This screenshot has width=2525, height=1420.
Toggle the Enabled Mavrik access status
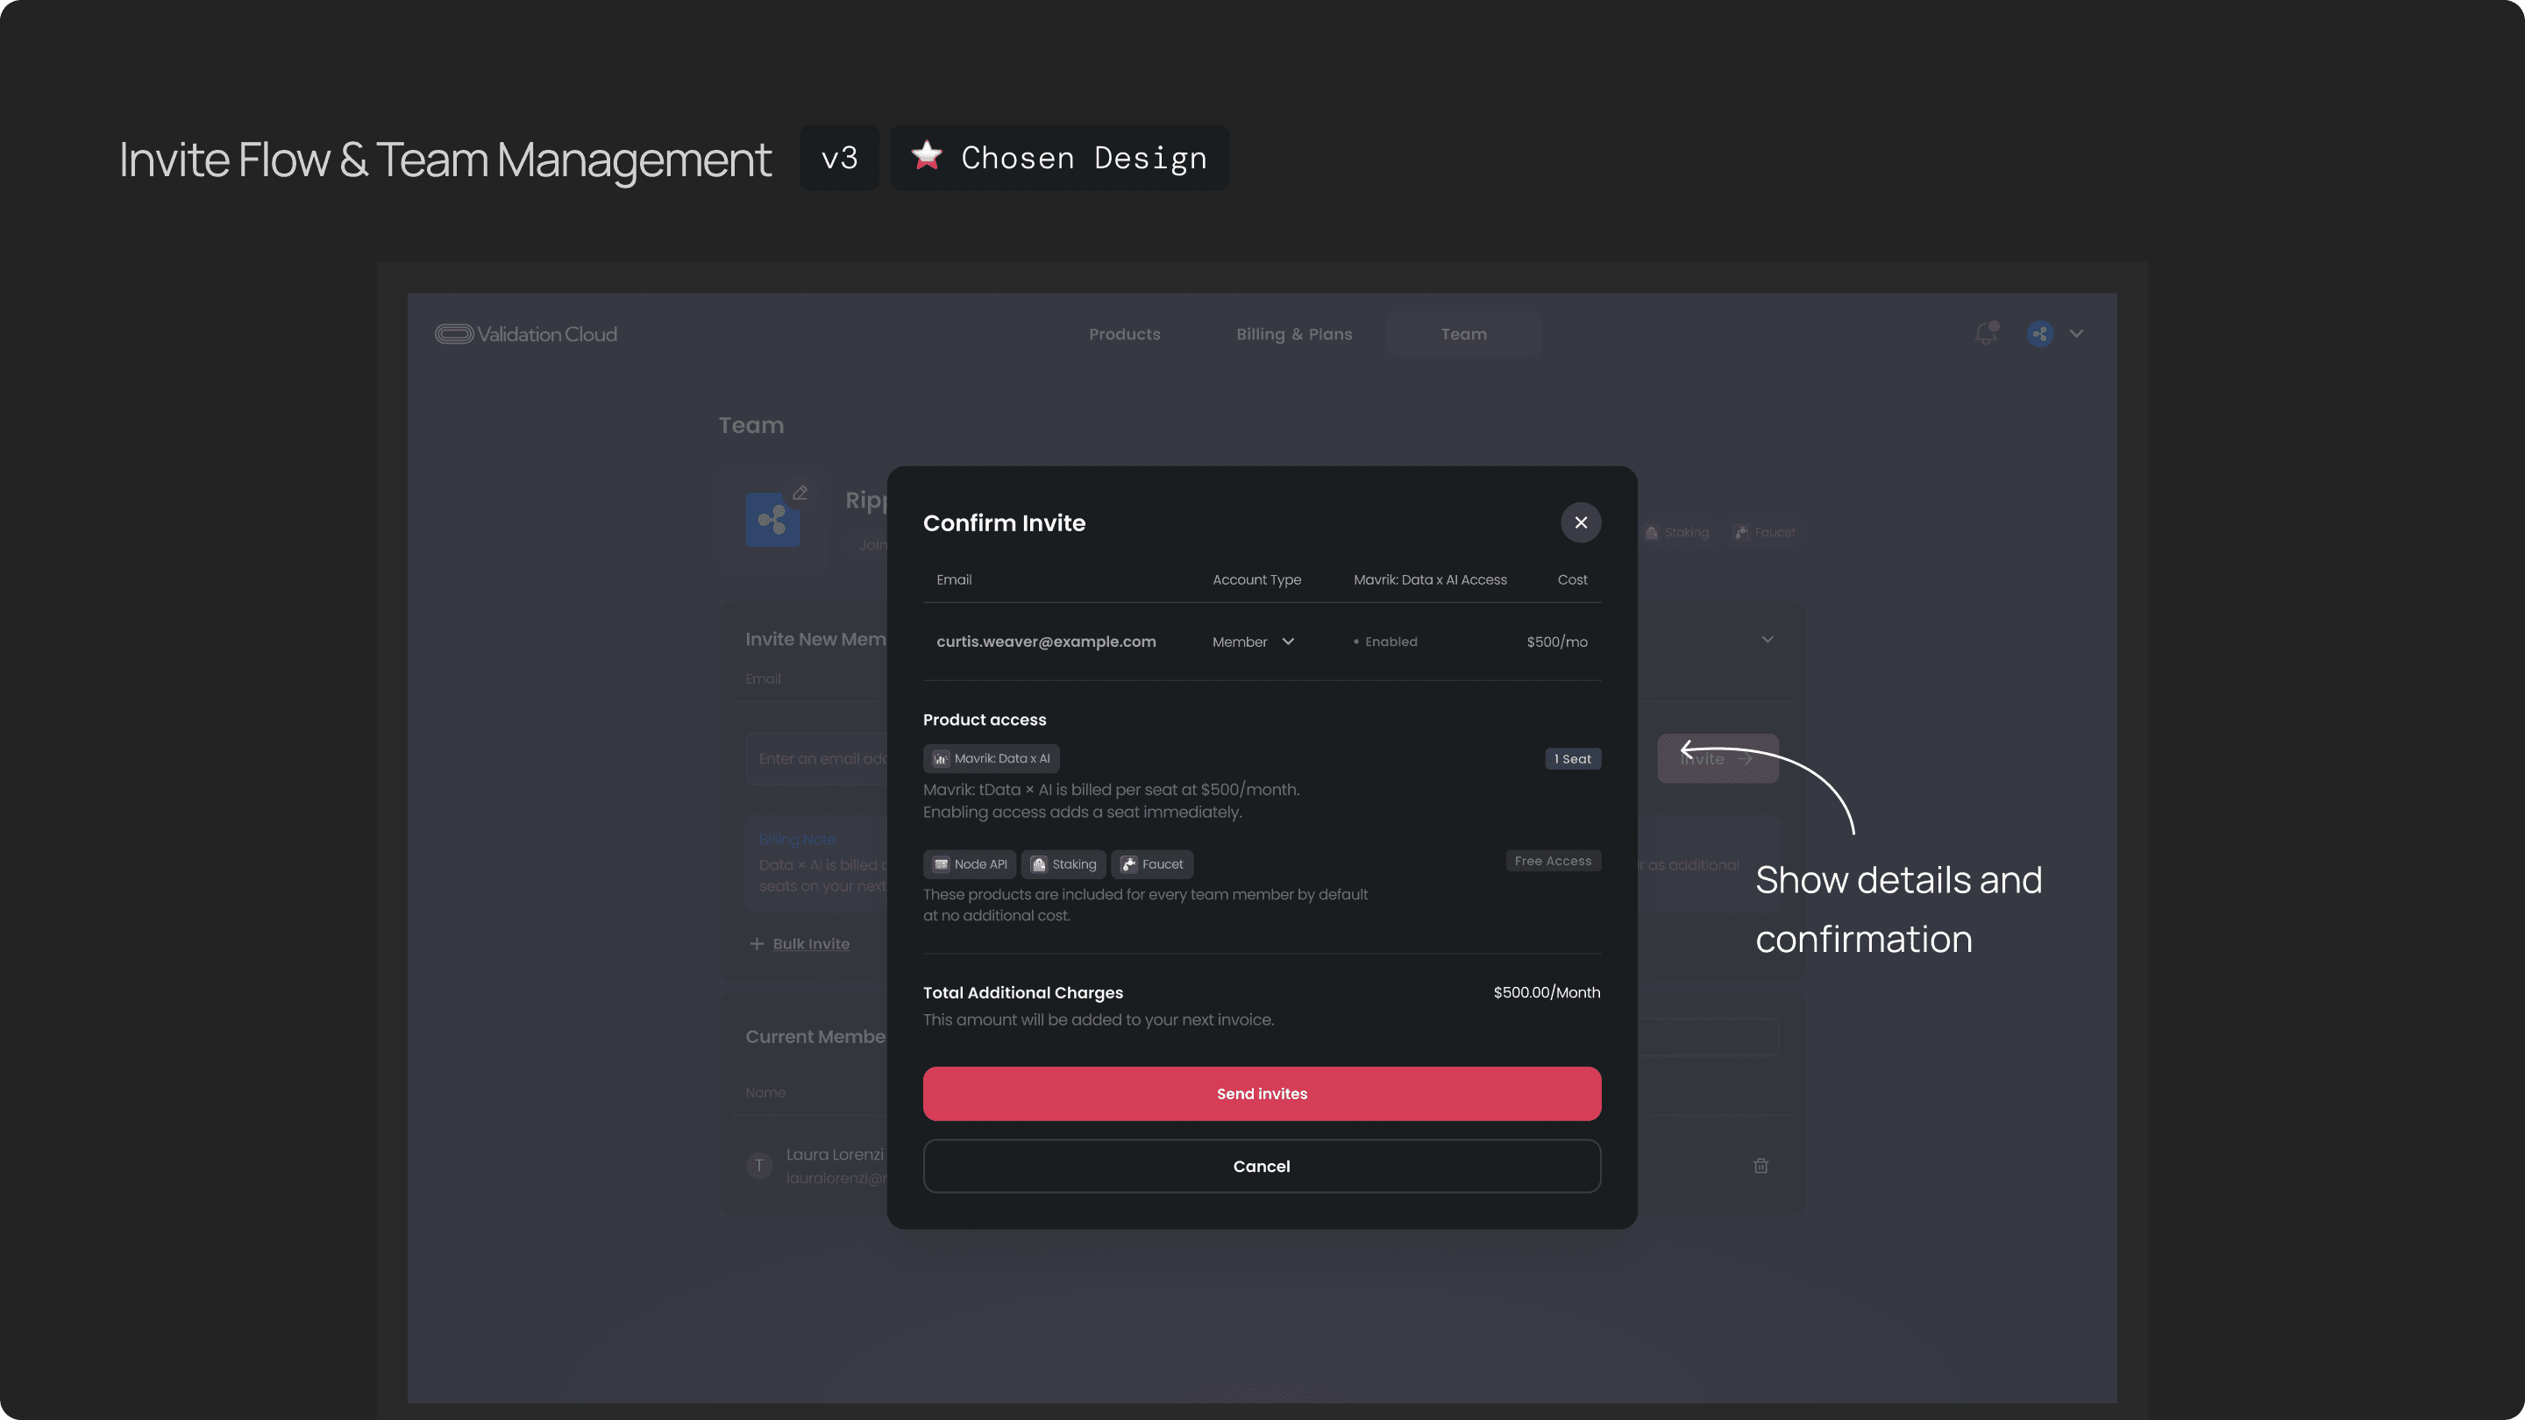[x=1385, y=642]
